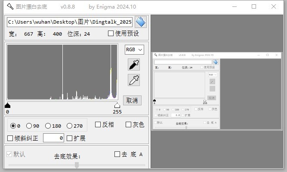
Task: Click the preview image thumbnail on the right
Action: point(217,91)
